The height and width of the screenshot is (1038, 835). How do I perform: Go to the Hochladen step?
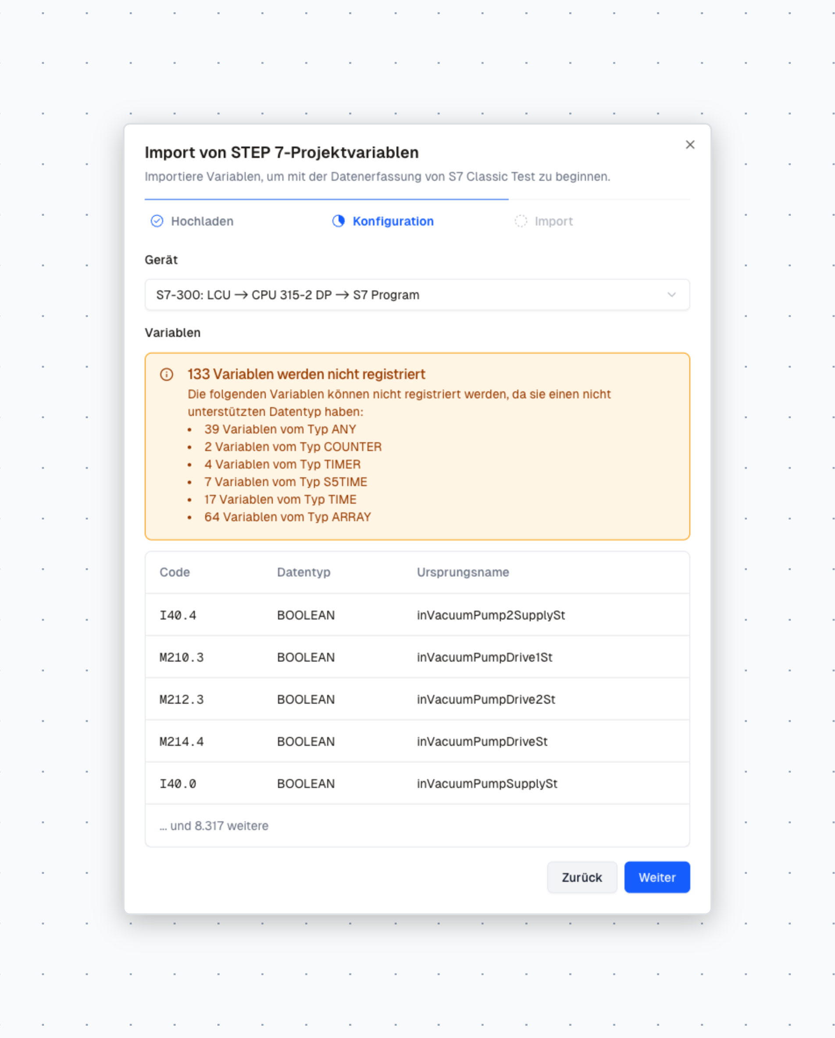coord(202,221)
